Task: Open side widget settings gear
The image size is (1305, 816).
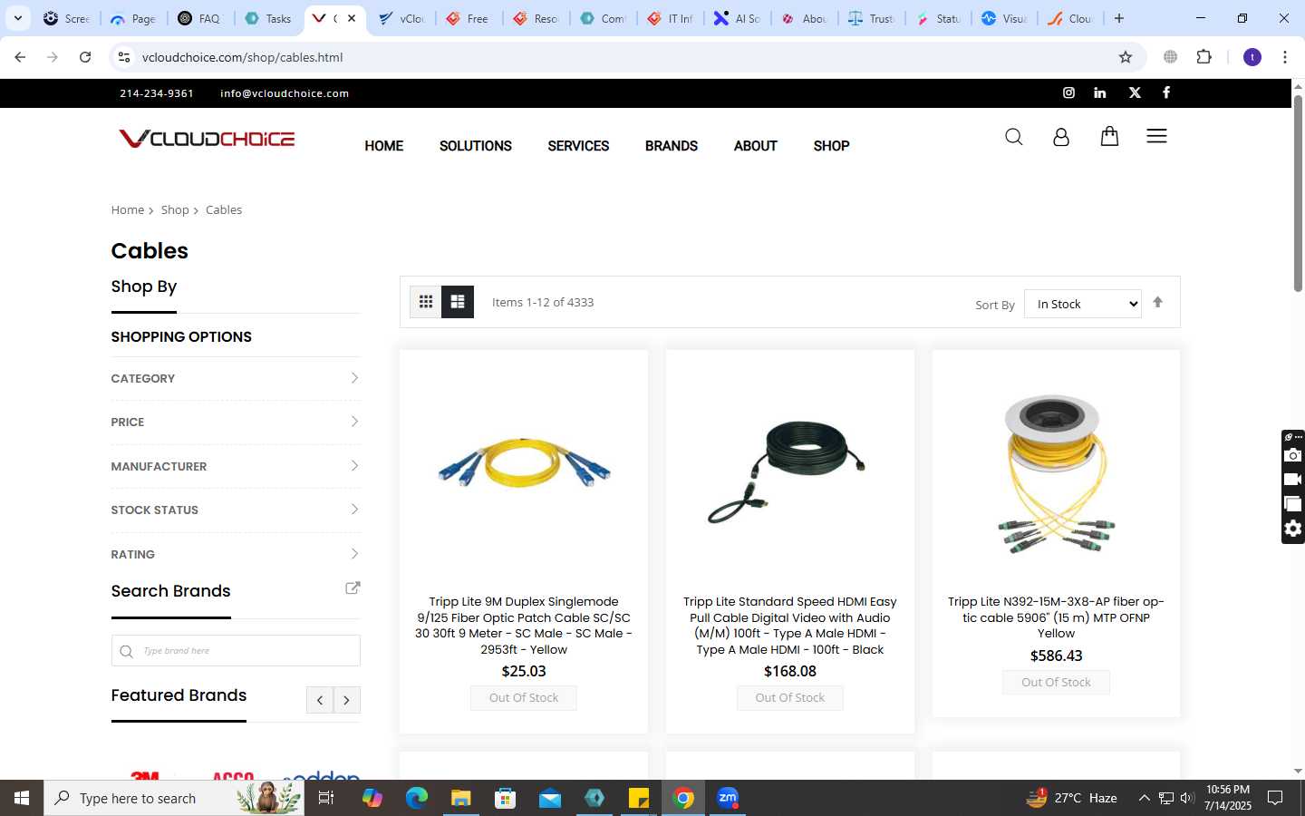Action: click(1293, 529)
